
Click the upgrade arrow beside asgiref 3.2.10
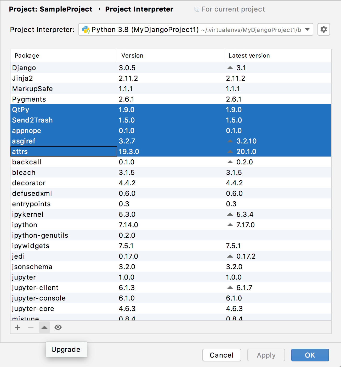pos(230,141)
